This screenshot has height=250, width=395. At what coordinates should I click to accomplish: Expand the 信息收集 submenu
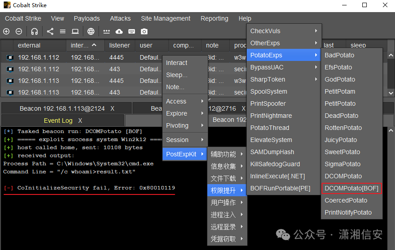point(227,166)
